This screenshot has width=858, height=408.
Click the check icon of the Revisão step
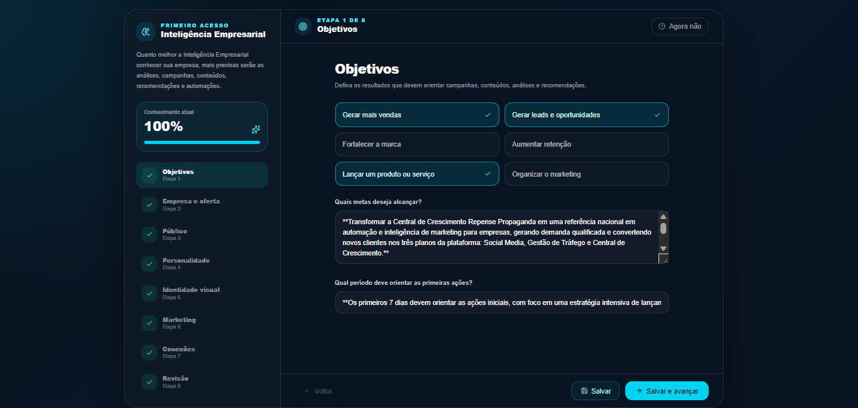[149, 382]
